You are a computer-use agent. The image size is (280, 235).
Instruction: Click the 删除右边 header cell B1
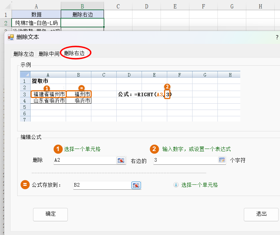tap(82, 14)
